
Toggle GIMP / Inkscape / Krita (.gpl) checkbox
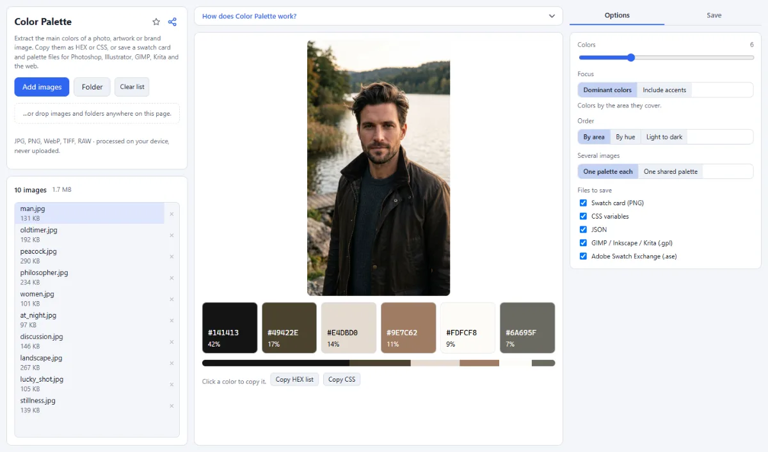(583, 243)
